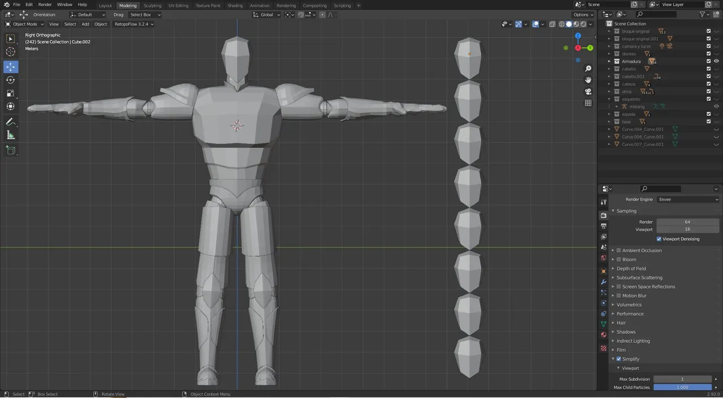Uncheck the Simplify checkbox

pos(619,359)
